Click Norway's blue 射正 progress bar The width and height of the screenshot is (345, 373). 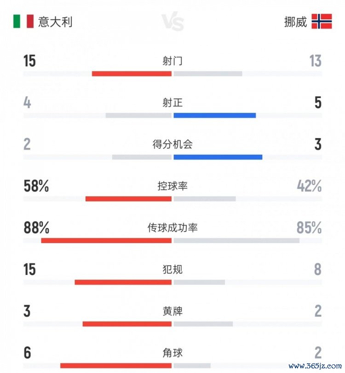pos(214,115)
